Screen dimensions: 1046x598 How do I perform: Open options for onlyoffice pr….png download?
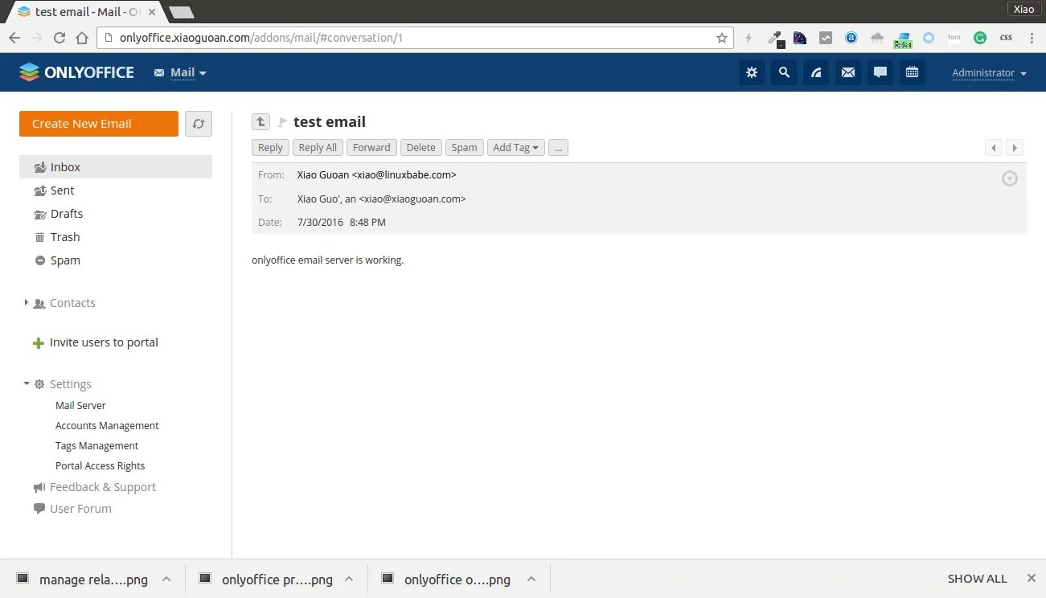click(349, 579)
